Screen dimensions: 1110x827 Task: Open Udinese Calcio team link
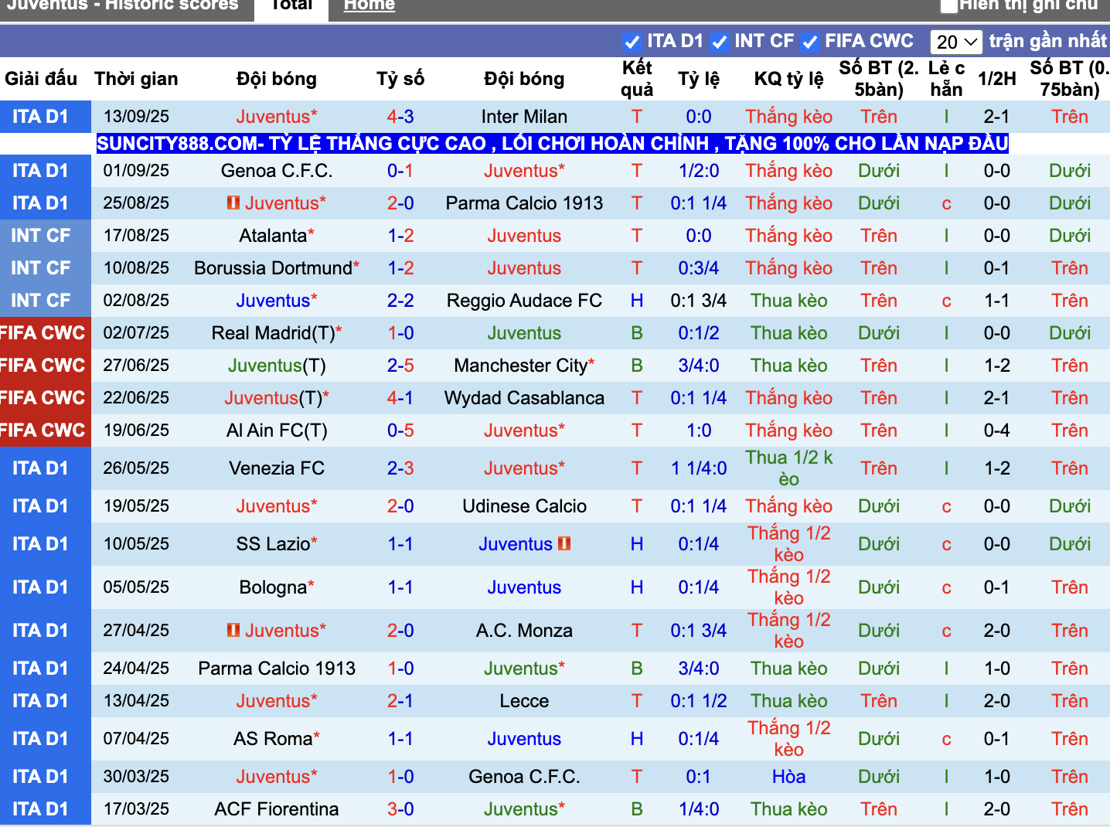coord(524,506)
